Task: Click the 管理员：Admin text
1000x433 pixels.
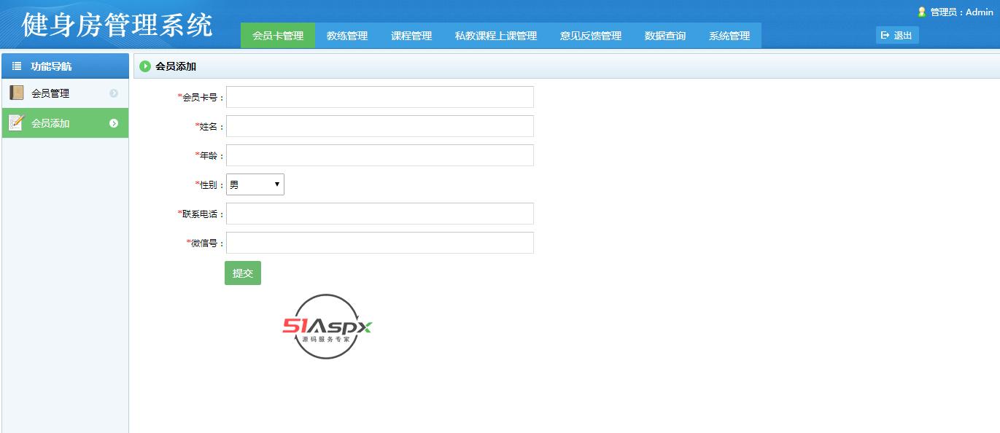Action: point(962,12)
